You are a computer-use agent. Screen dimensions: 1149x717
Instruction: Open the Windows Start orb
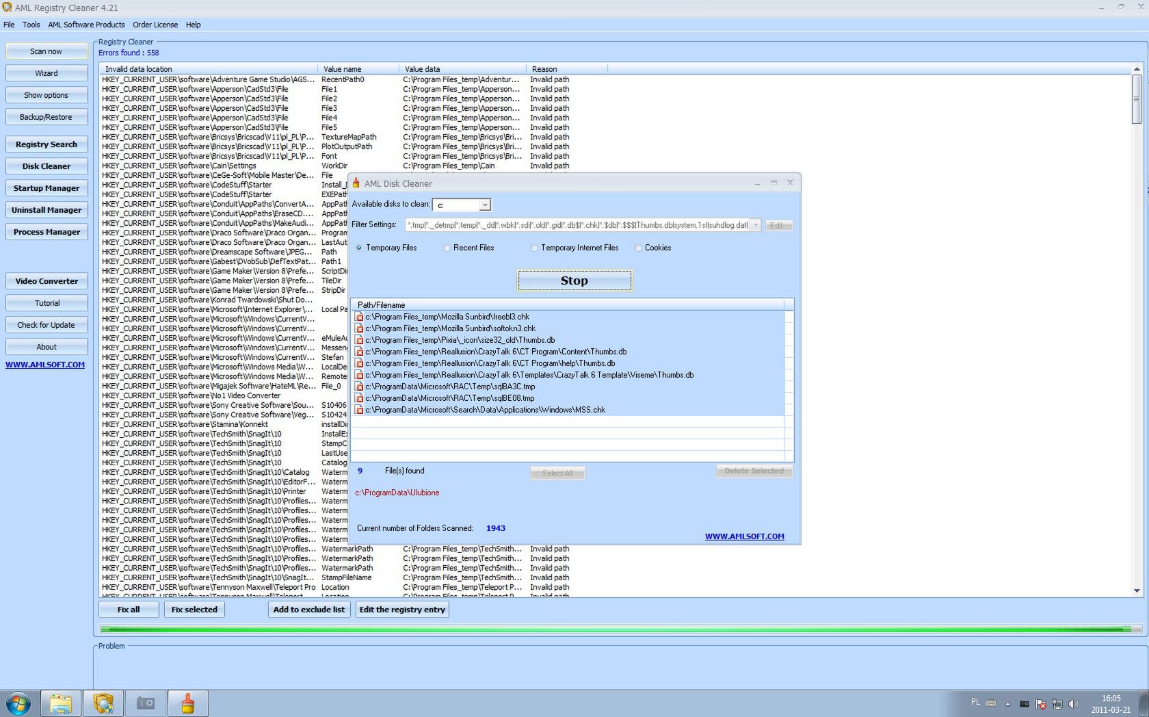click(x=18, y=703)
